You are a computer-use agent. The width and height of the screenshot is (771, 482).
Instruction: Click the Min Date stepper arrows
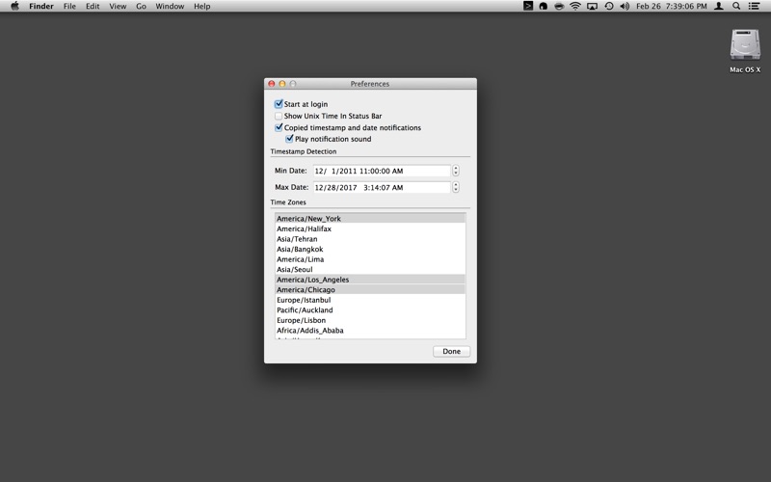(456, 171)
